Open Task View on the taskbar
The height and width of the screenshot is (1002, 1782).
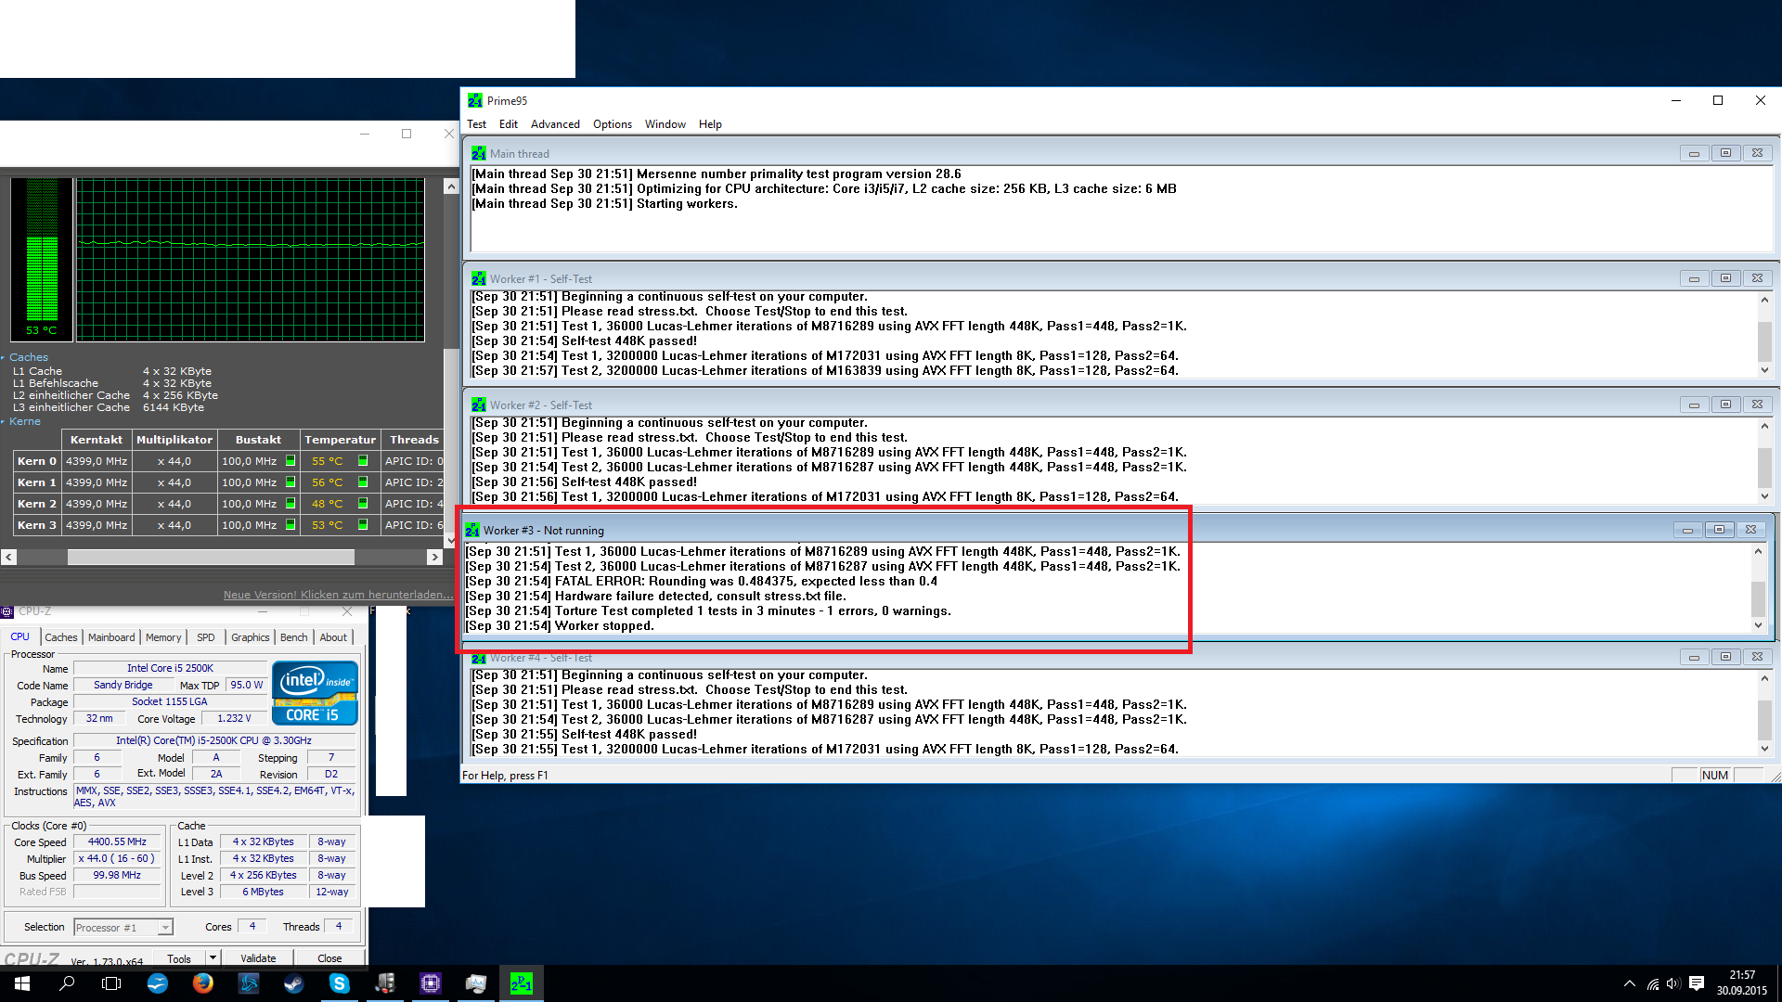point(111,983)
